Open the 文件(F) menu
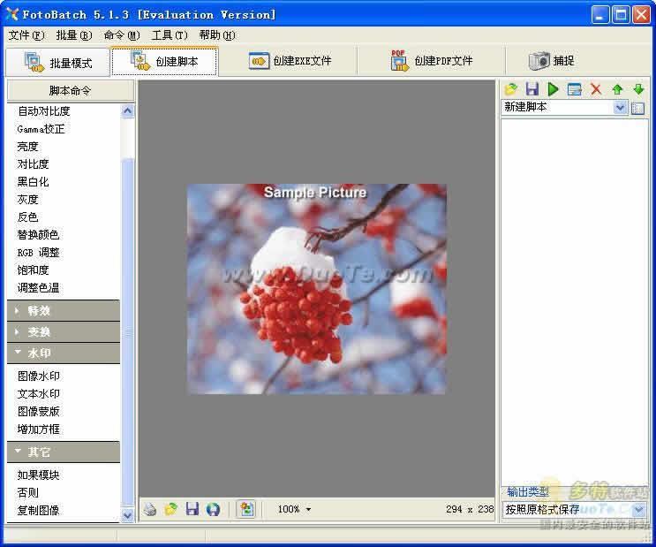This screenshot has width=656, height=547. point(26,35)
